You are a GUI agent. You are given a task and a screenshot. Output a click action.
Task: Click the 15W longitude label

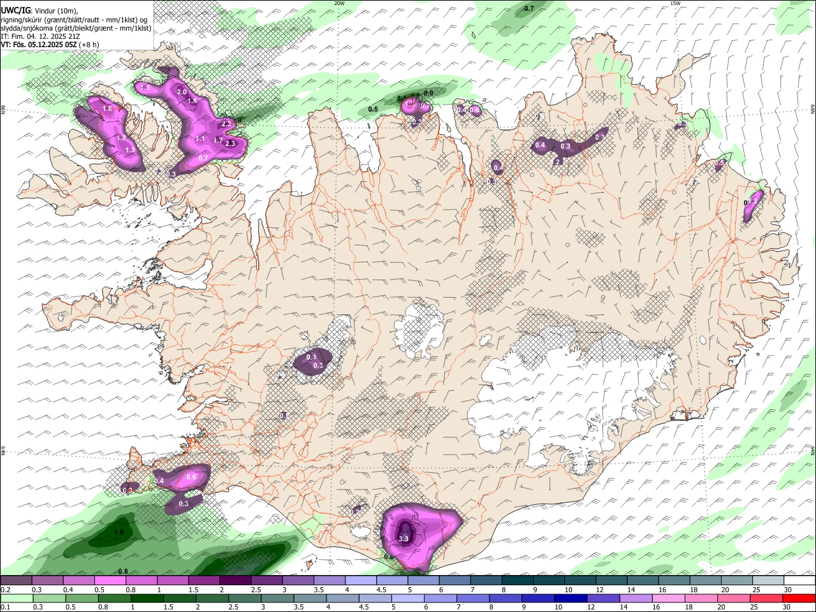click(x=675, y=3)
